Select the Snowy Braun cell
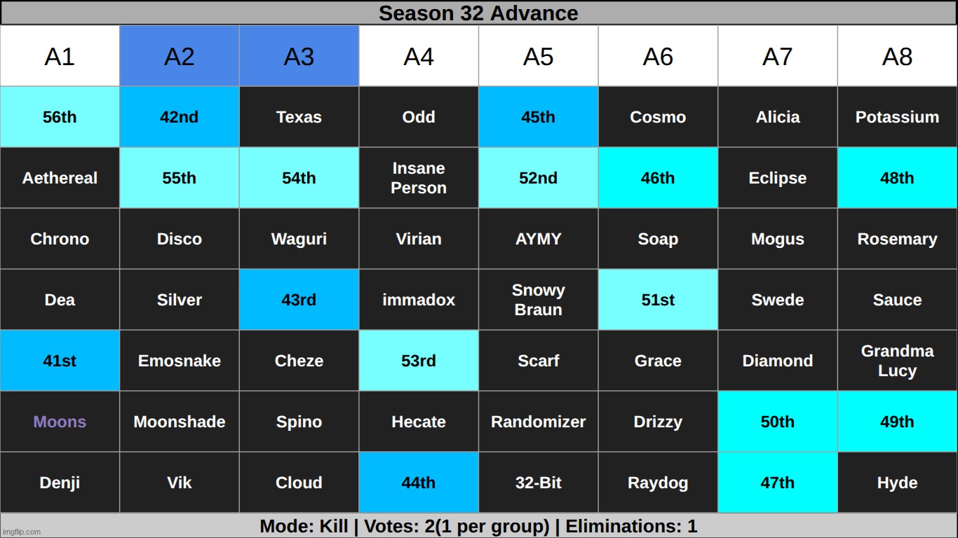Viewport: 958px width, 538px height. [538, 300]
